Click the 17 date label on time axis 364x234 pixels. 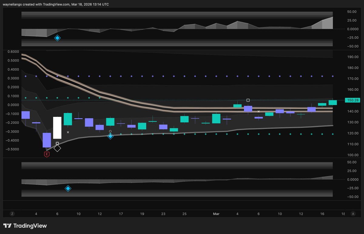point(121,214)
